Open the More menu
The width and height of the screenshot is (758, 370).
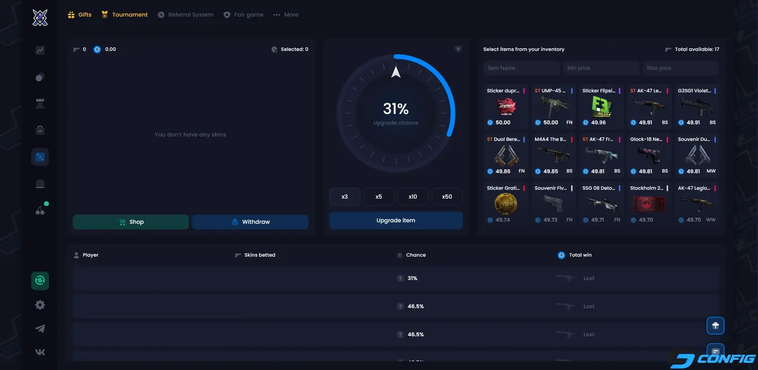[x=286, y=15]
